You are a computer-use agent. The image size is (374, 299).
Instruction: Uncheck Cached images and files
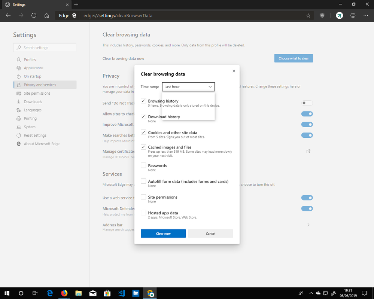click(x=143, y=147)
